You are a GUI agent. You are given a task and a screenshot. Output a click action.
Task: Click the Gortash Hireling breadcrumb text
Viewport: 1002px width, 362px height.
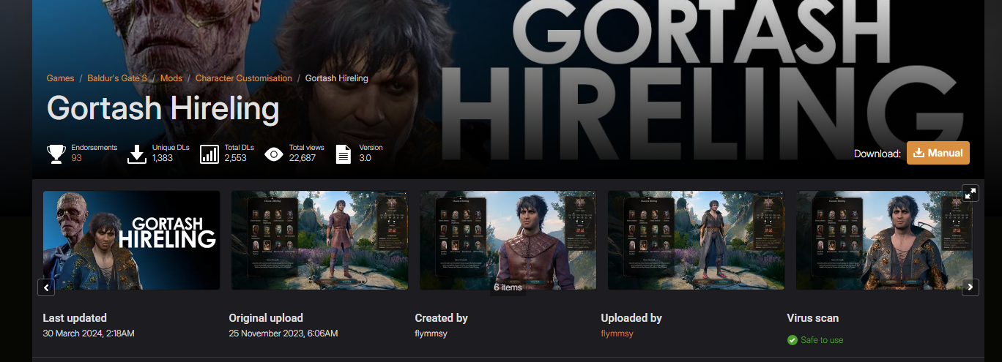337,78
